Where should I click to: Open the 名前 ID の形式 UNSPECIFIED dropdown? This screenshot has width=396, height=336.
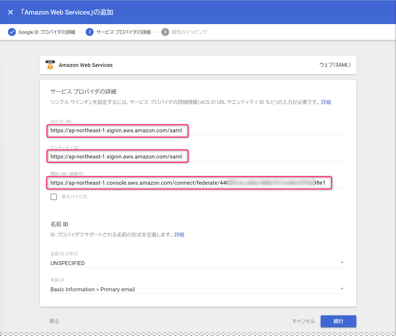tap(198, 263)
